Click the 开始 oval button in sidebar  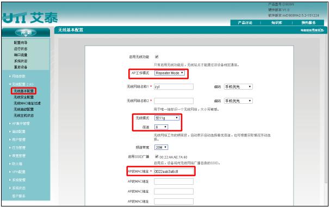tap(26, 33)
